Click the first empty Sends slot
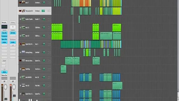This screenshot has width=179, height=101. [x=3, y=63]
